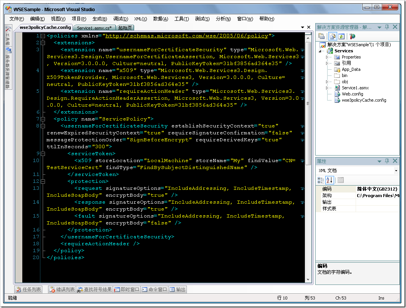Image resolution: width=406 pixels, height=308 pixels.
Task: Click Service1.asmx file icon
Action: point(337,88)
